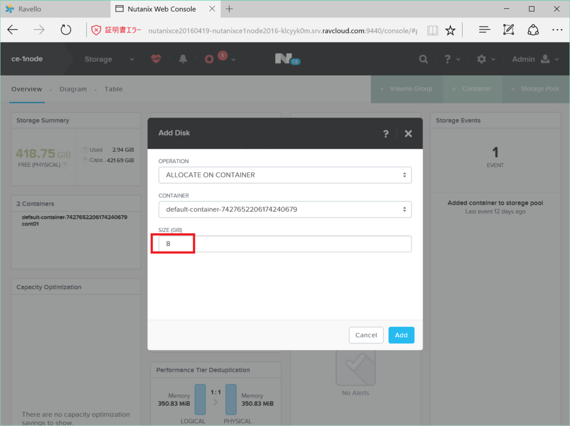
Task: Click the Size (GiB) input field
Action: [285, 244]
